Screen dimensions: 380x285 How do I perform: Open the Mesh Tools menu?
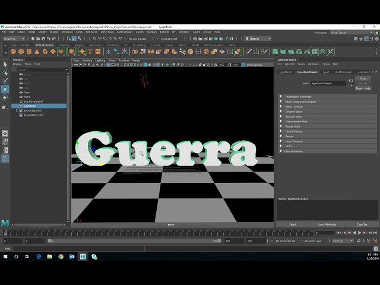coord(107,31)
